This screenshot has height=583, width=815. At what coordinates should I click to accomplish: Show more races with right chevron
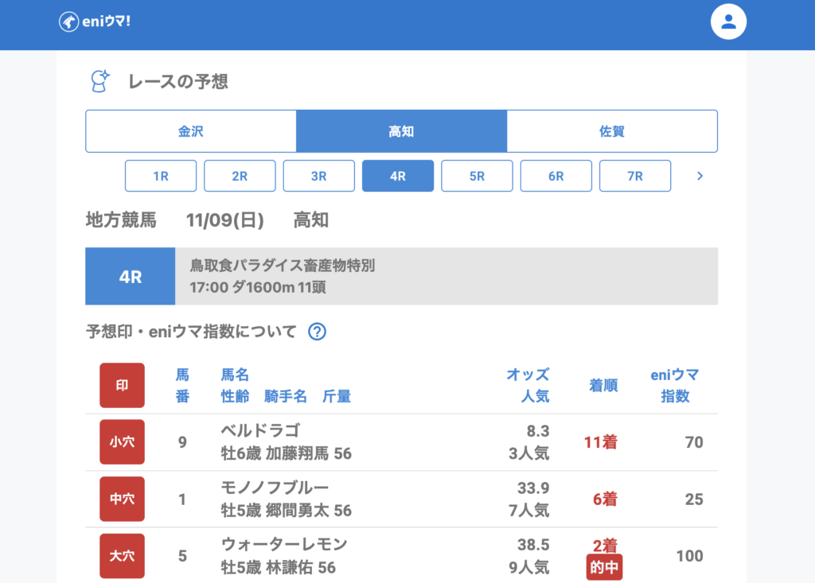click(x=700, y=177)
